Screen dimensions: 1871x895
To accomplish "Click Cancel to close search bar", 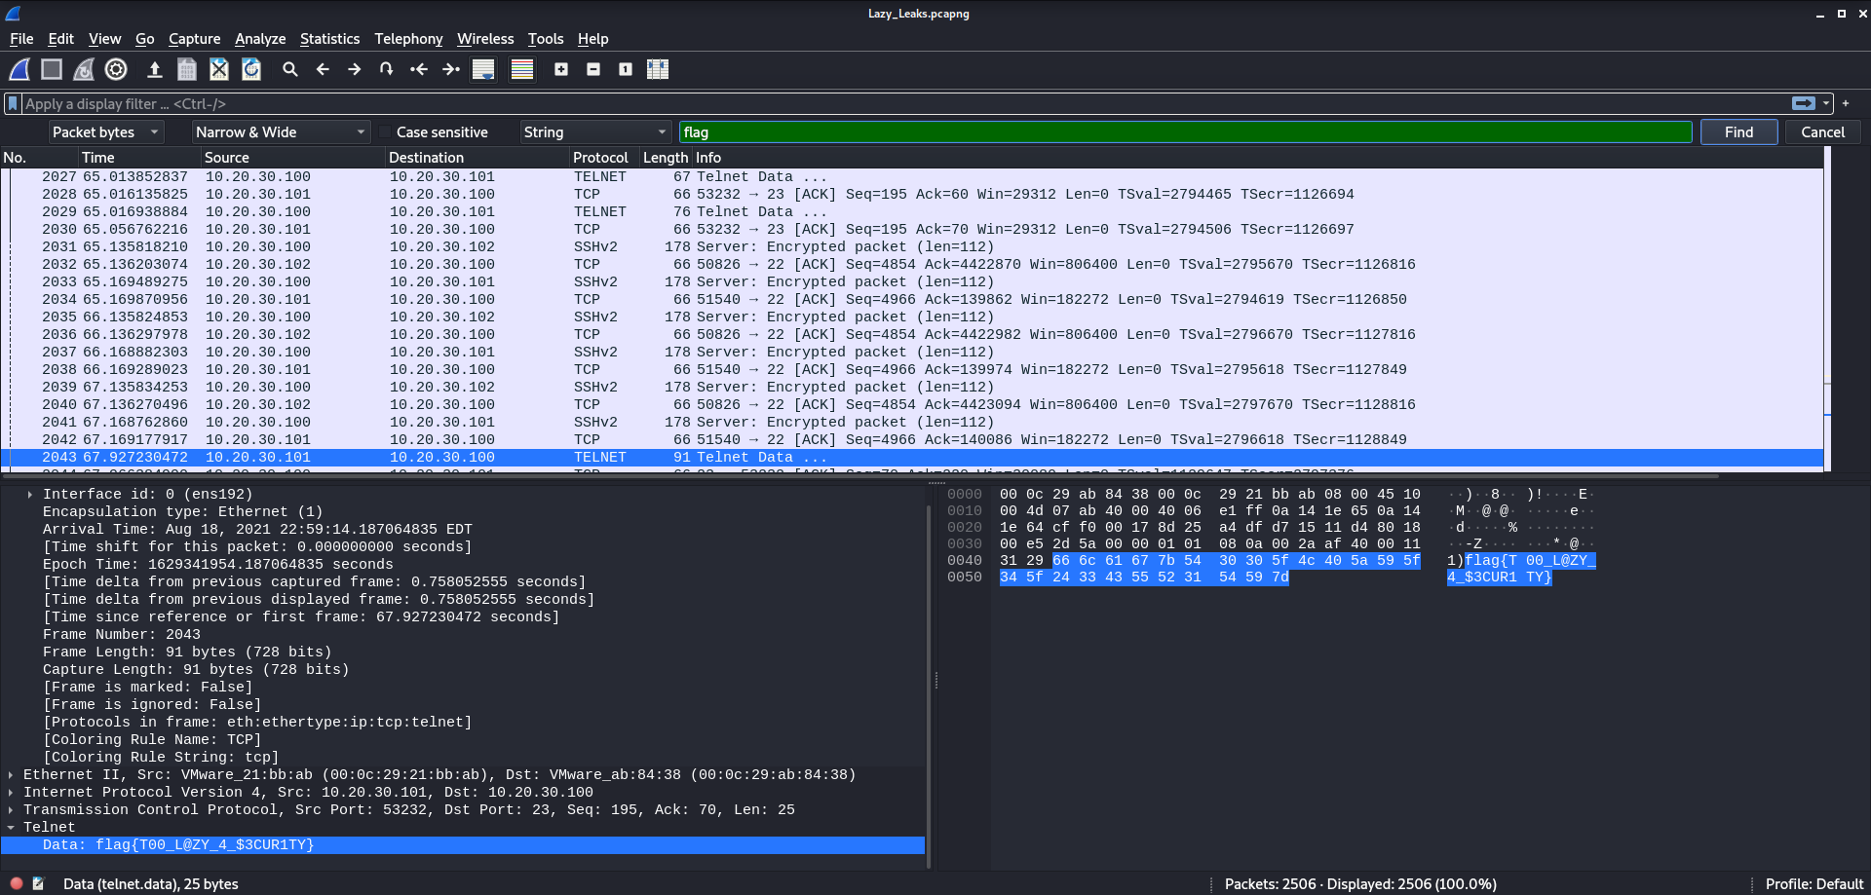I will tap(1822, 132).
